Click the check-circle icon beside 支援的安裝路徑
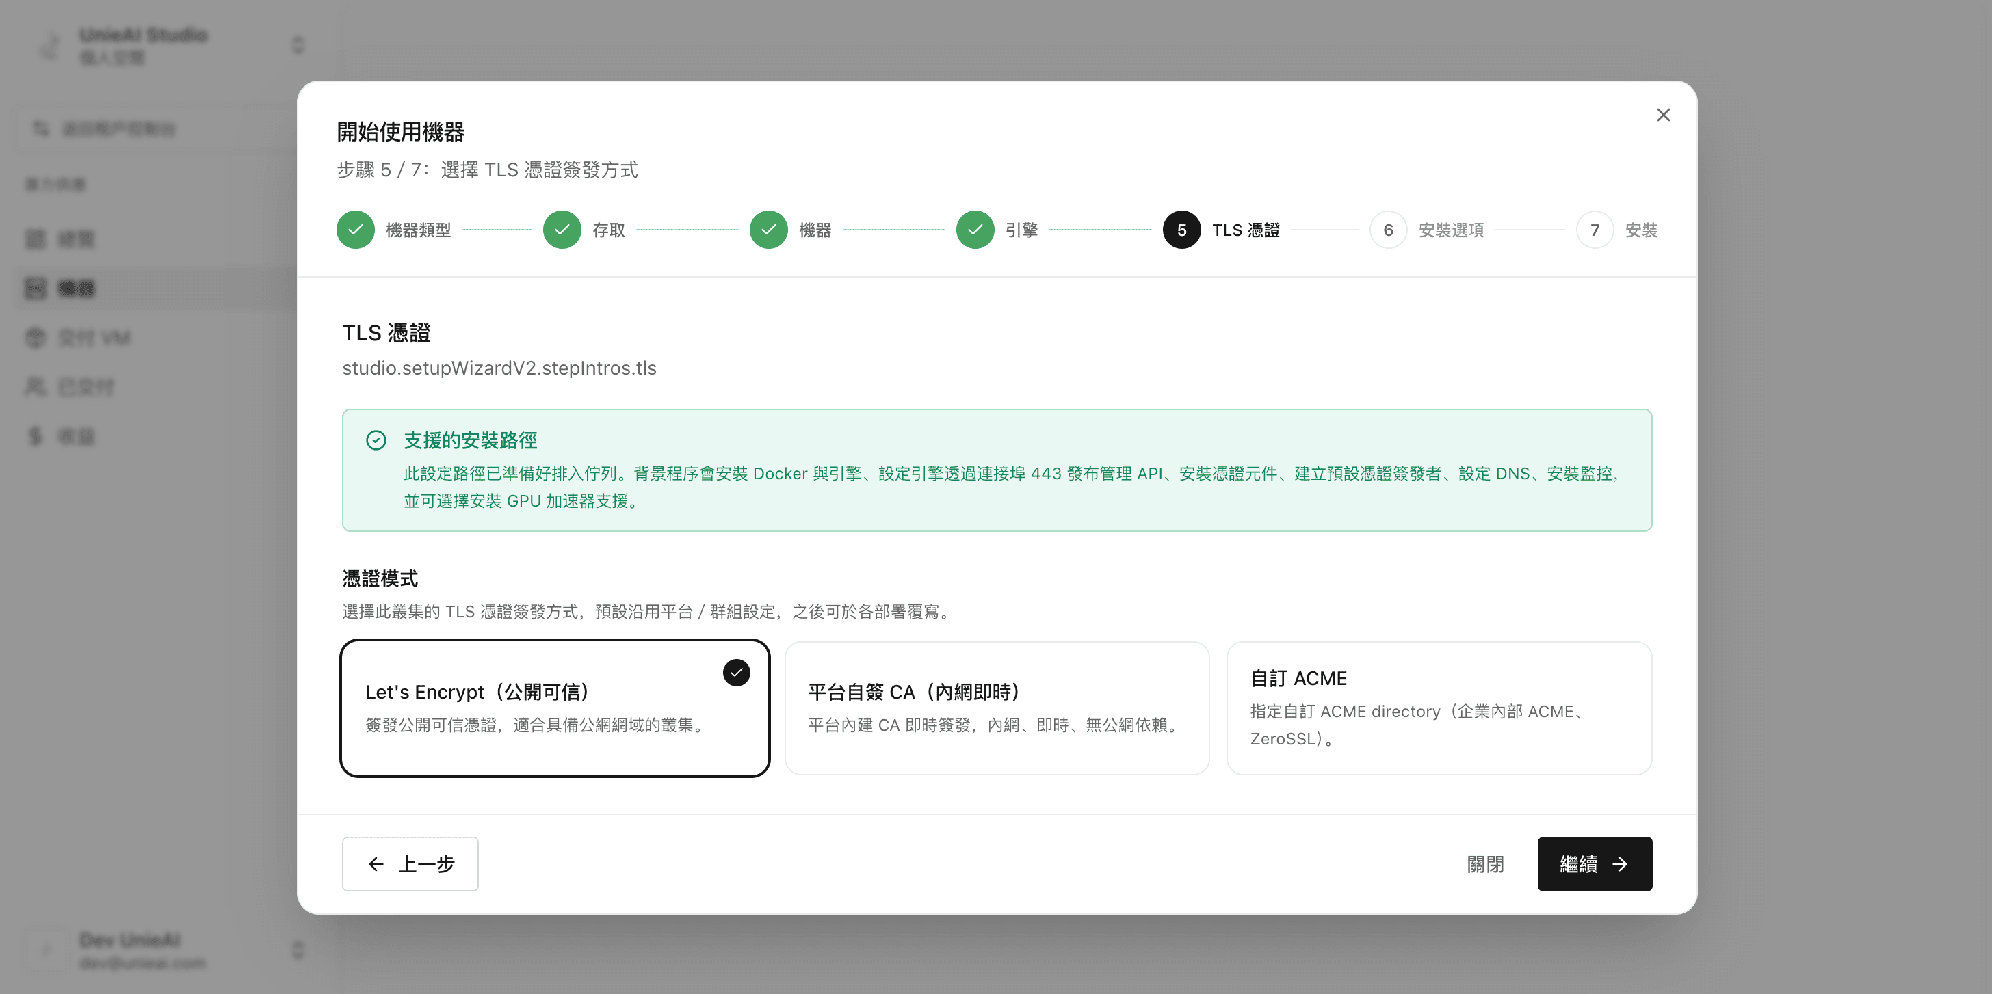 (376, 440)
